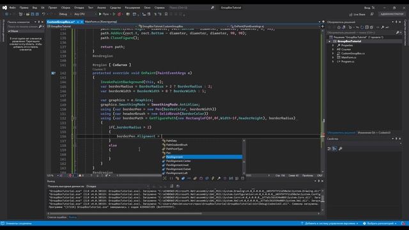The image size is (409, 230).
Task: Open the Отладка menu
Action: (79, 8)
